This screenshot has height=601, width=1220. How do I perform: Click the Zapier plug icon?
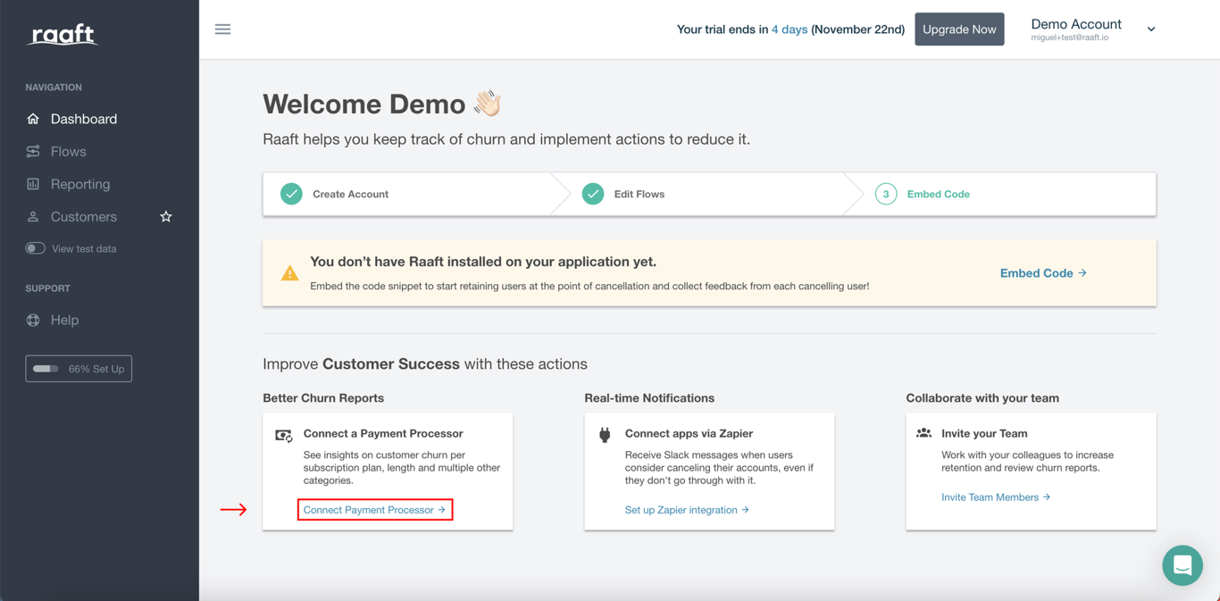(x=605, y=434)
